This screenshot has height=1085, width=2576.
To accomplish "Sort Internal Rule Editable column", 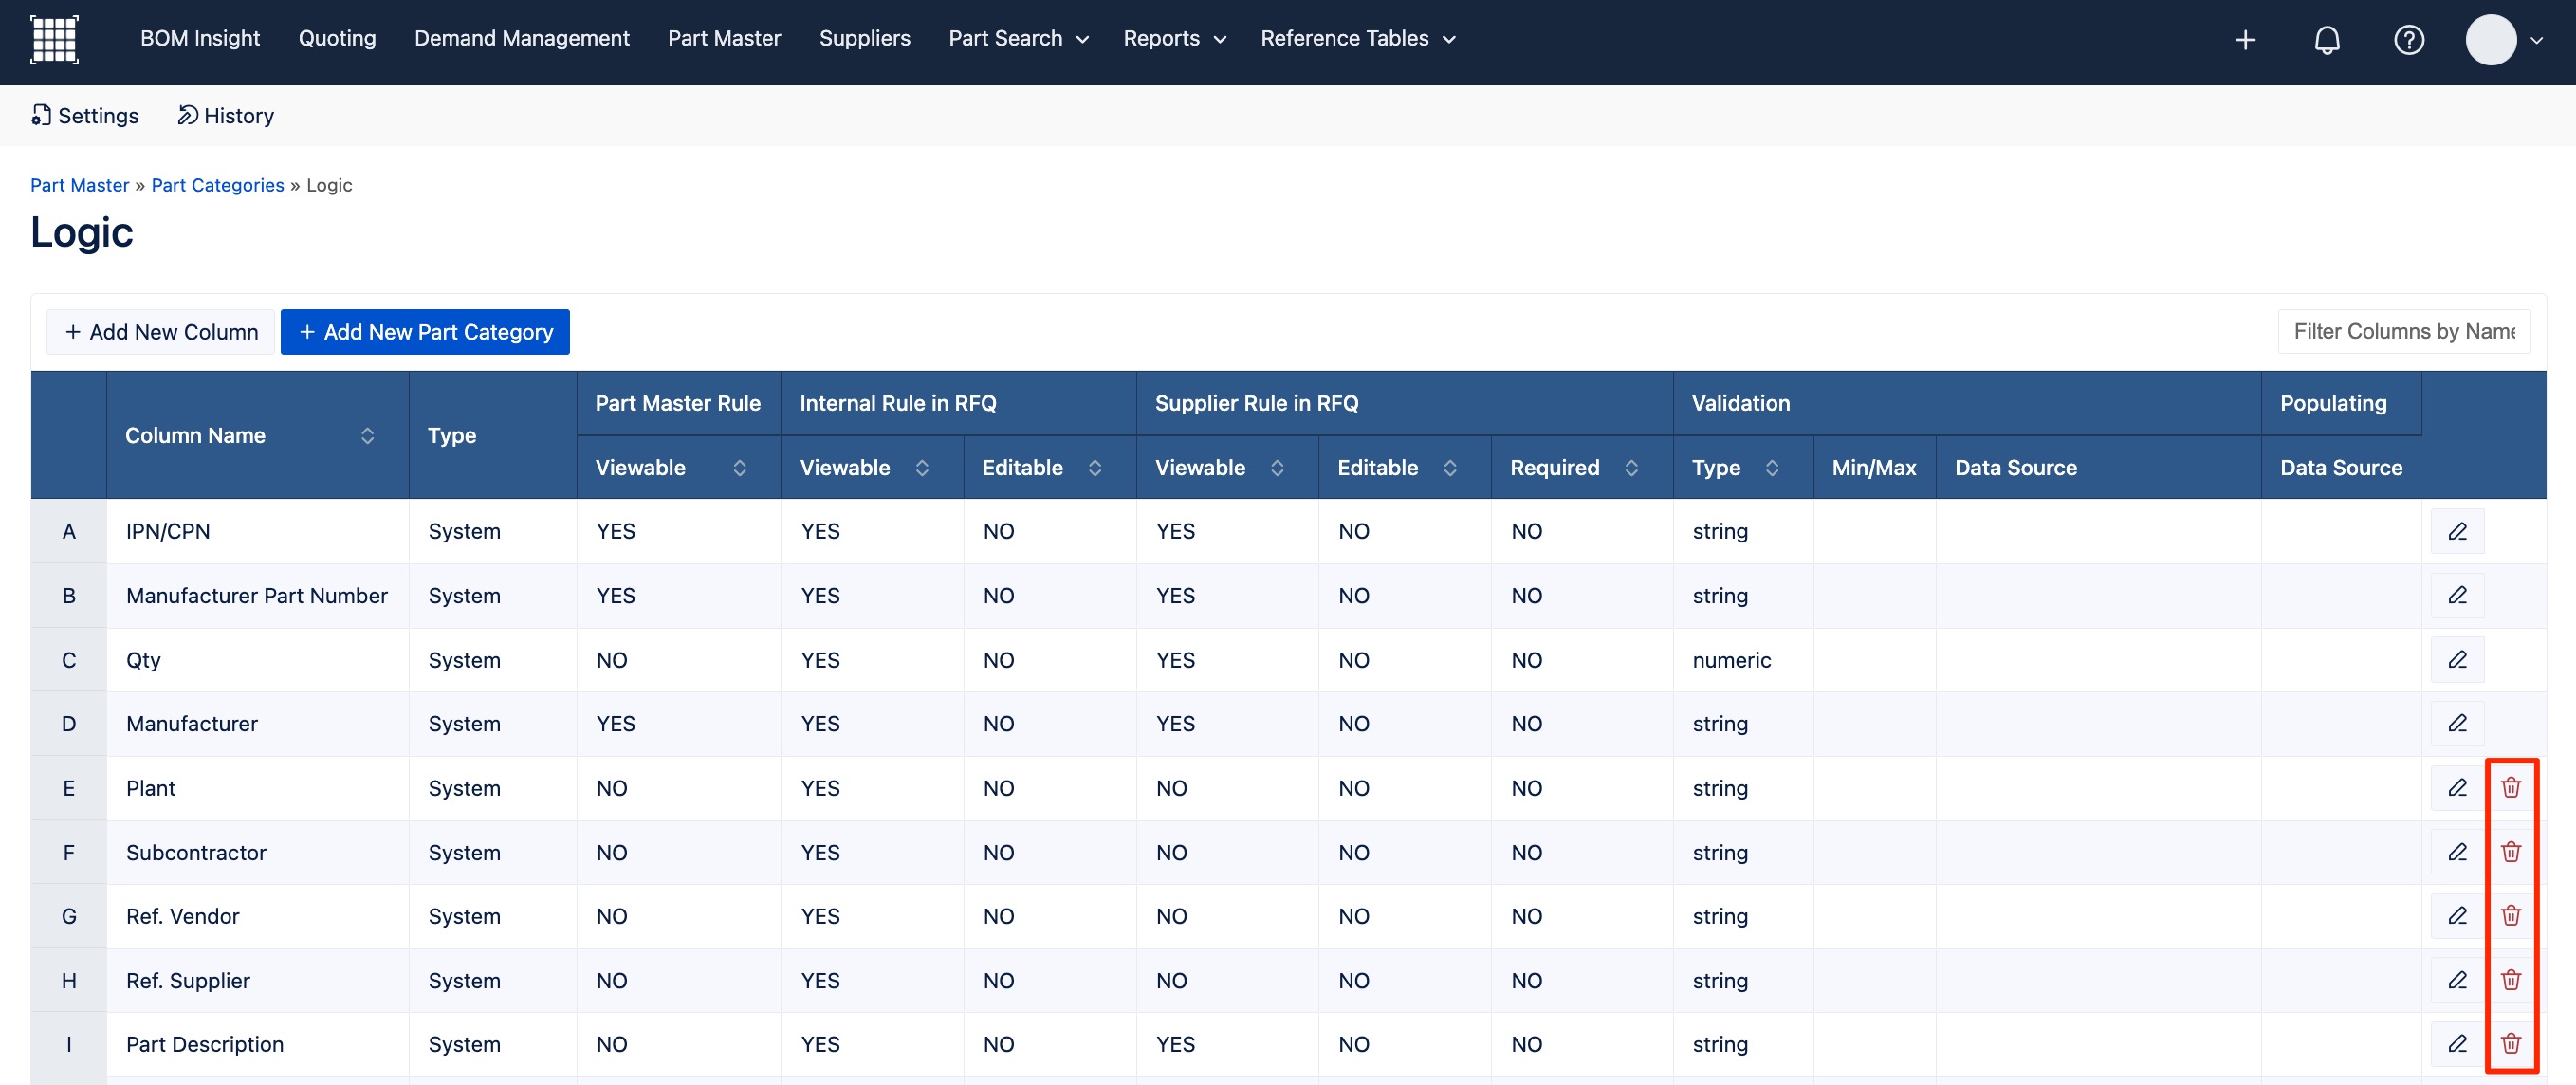I will point(1095,468).
